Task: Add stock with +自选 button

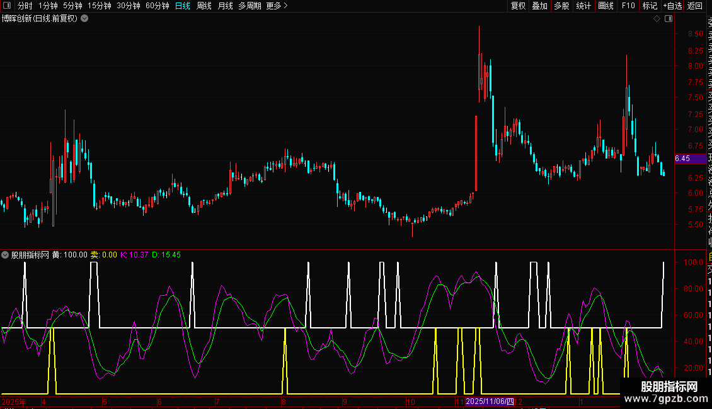Action: click(672, 6)
